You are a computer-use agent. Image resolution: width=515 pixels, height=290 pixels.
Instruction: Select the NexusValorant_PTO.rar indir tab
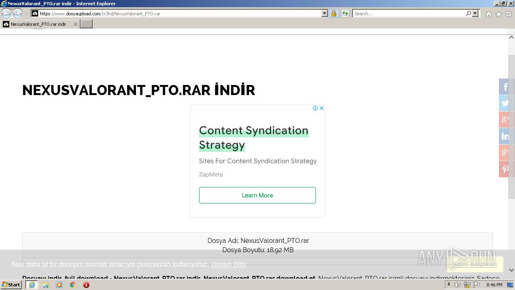tap(39, 24)
